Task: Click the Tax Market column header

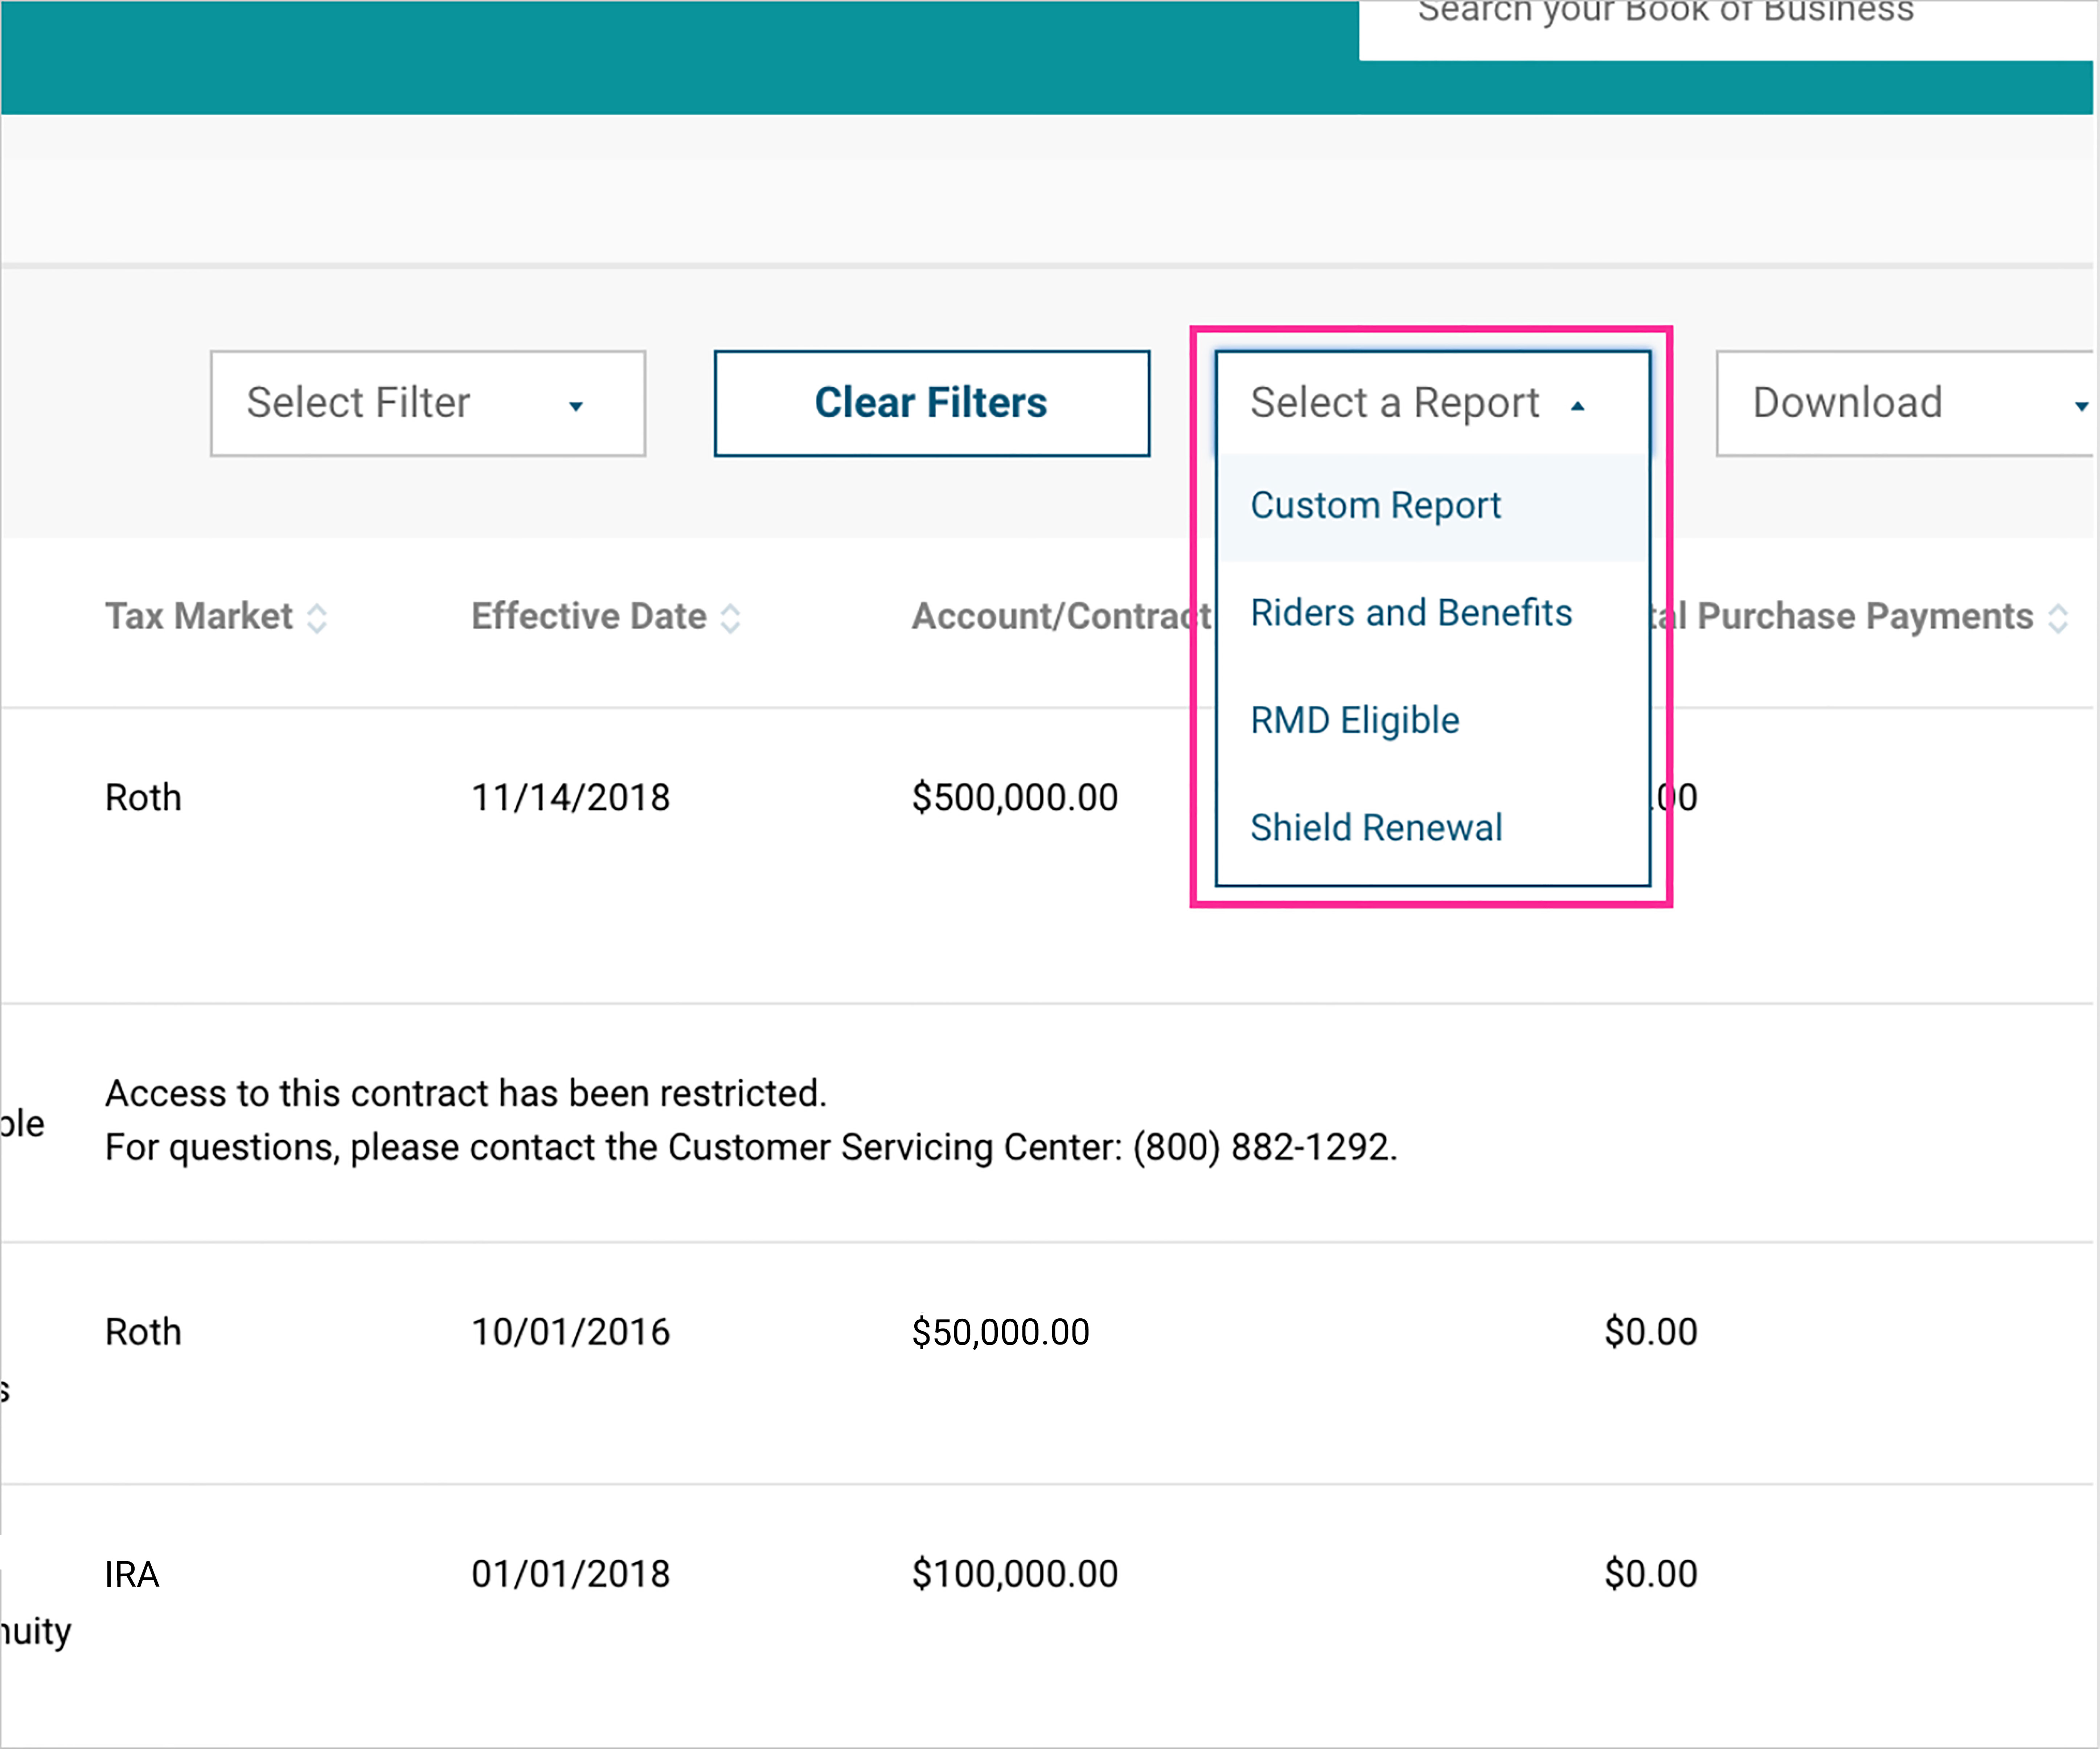Action: (x=199, y=616)
